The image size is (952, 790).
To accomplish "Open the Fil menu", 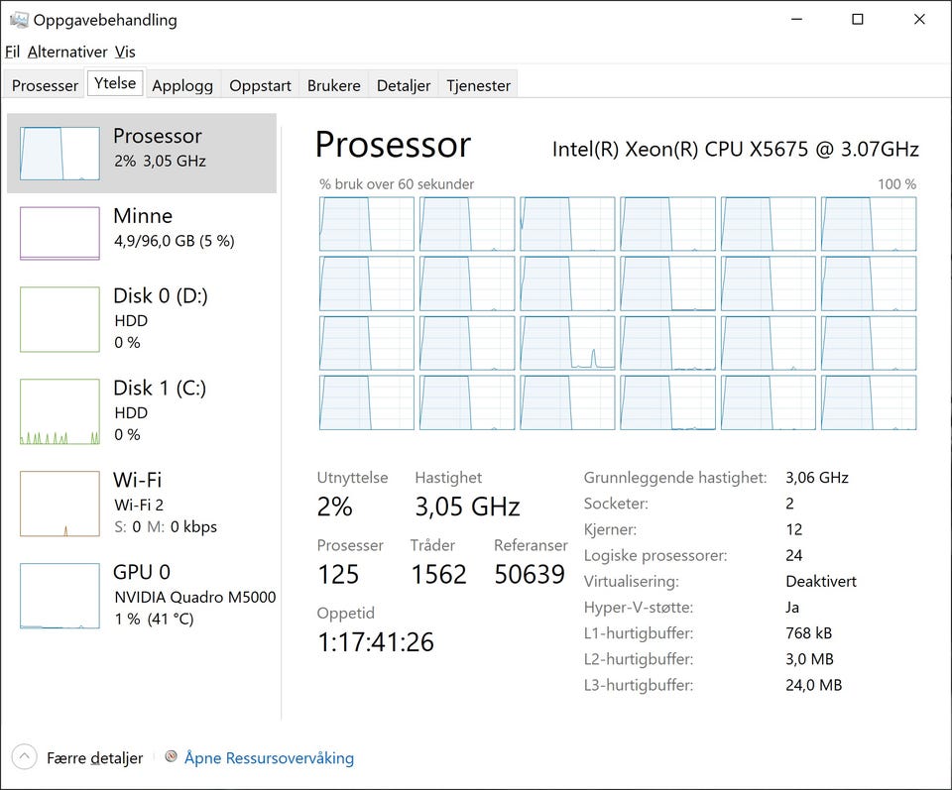I will [x=12, y=52].
